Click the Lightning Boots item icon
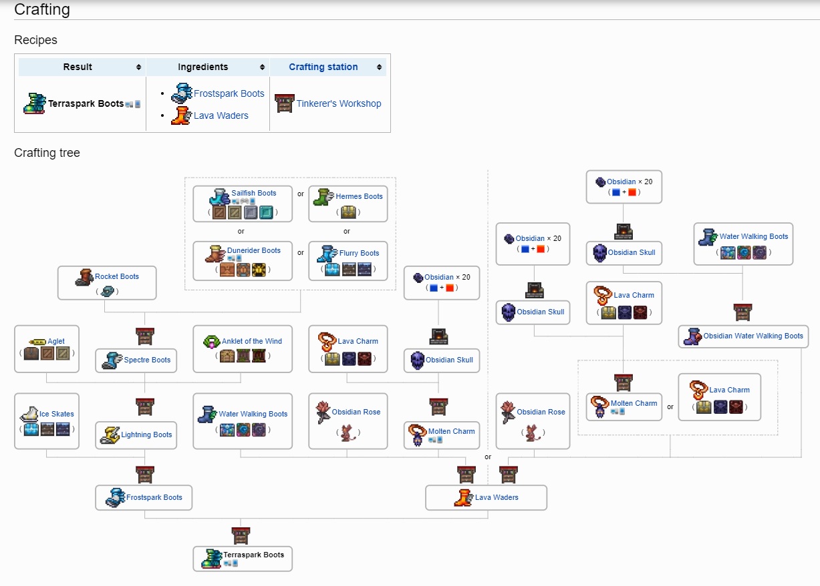This screenshot has width=820, height=586. [x=110, y=435]
